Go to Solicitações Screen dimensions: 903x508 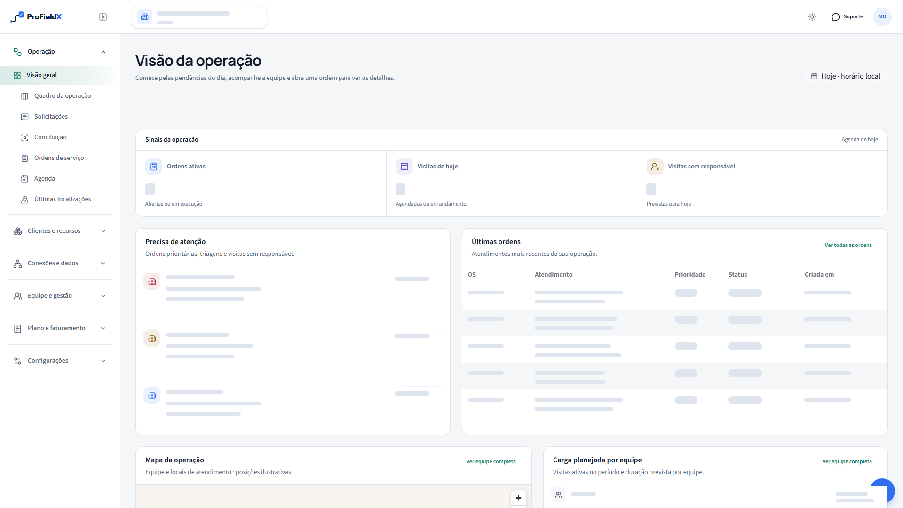pyautogui.click(x=51, y=117)
